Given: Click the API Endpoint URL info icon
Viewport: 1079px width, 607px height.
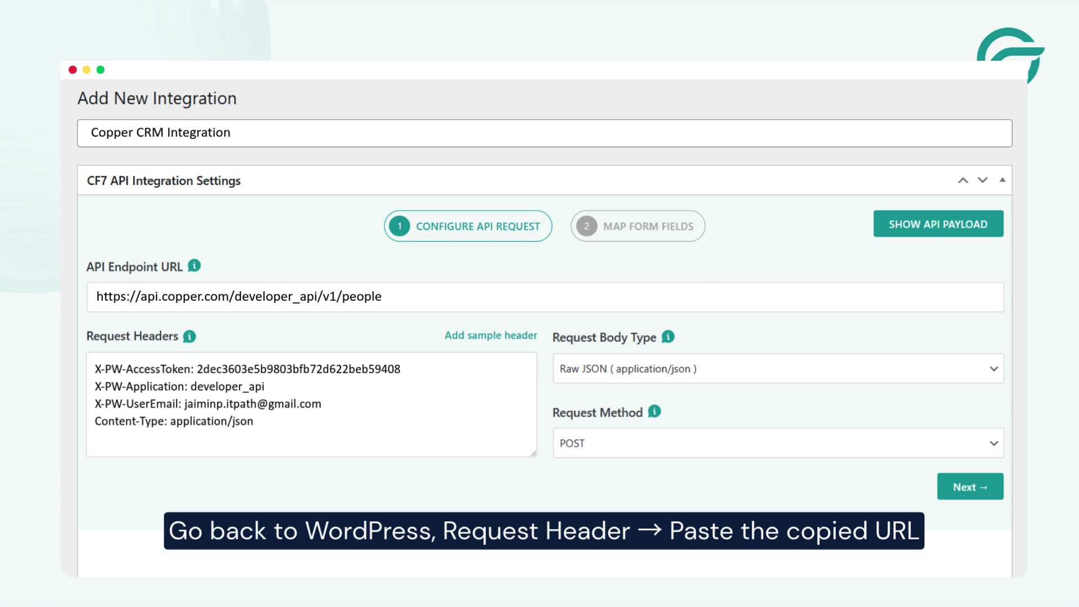Looking at the screenshot, I should (x=194, y=265).
